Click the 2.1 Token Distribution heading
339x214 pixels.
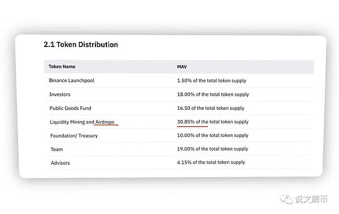(81, 45)
